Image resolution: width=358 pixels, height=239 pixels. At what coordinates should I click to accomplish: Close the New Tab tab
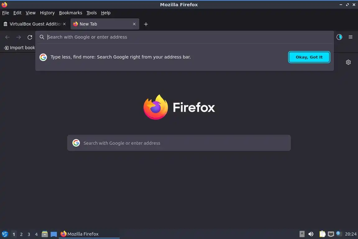coord(134,24)
